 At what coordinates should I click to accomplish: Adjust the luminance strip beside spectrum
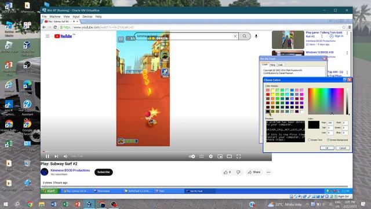pos(347,102)
